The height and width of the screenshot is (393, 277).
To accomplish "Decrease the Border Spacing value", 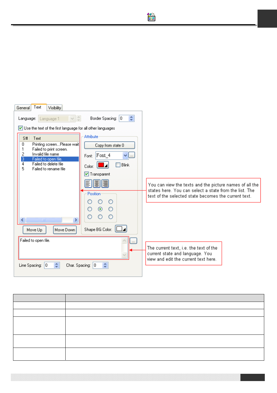I will [x=132, y=120].
